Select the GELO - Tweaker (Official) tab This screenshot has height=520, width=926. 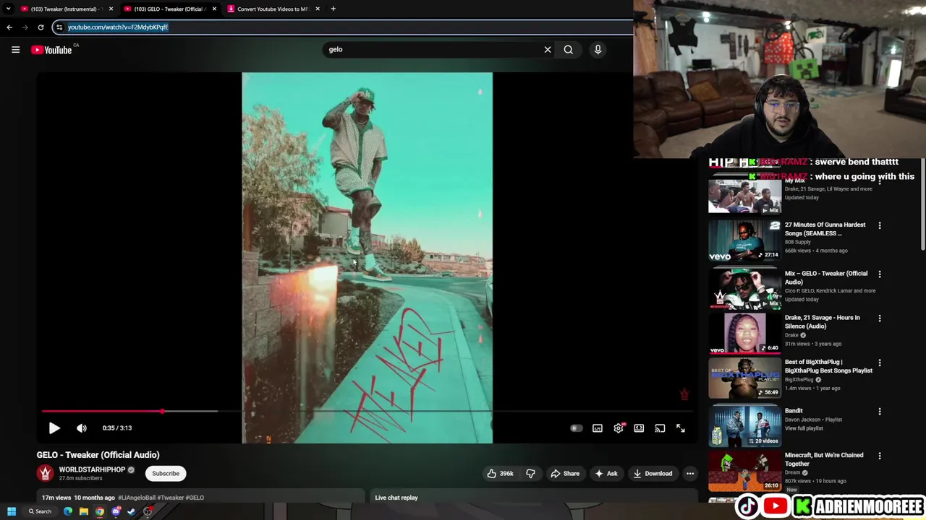[x=169, y=9]
